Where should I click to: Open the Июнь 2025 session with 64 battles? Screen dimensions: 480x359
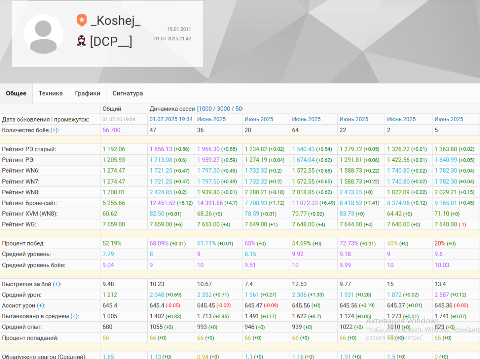point(306,119)
